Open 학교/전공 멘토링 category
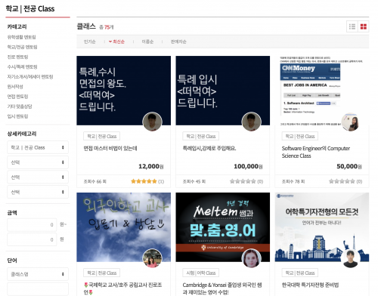The image size is (378, 296). coord(23,47)
